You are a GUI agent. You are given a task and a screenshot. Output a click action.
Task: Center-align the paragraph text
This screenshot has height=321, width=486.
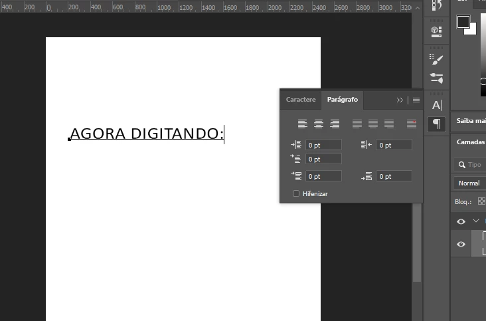point(319,124)
